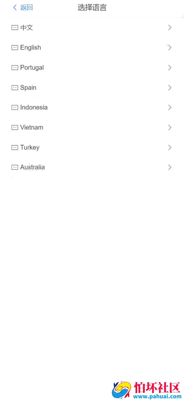Open the chevron on the English row
The image size is (184, 401).
170,47
